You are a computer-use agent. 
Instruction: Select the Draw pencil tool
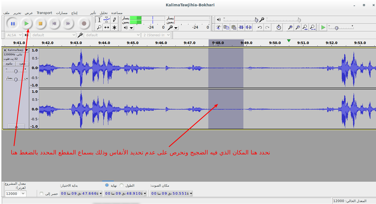[x=114, y=20]
